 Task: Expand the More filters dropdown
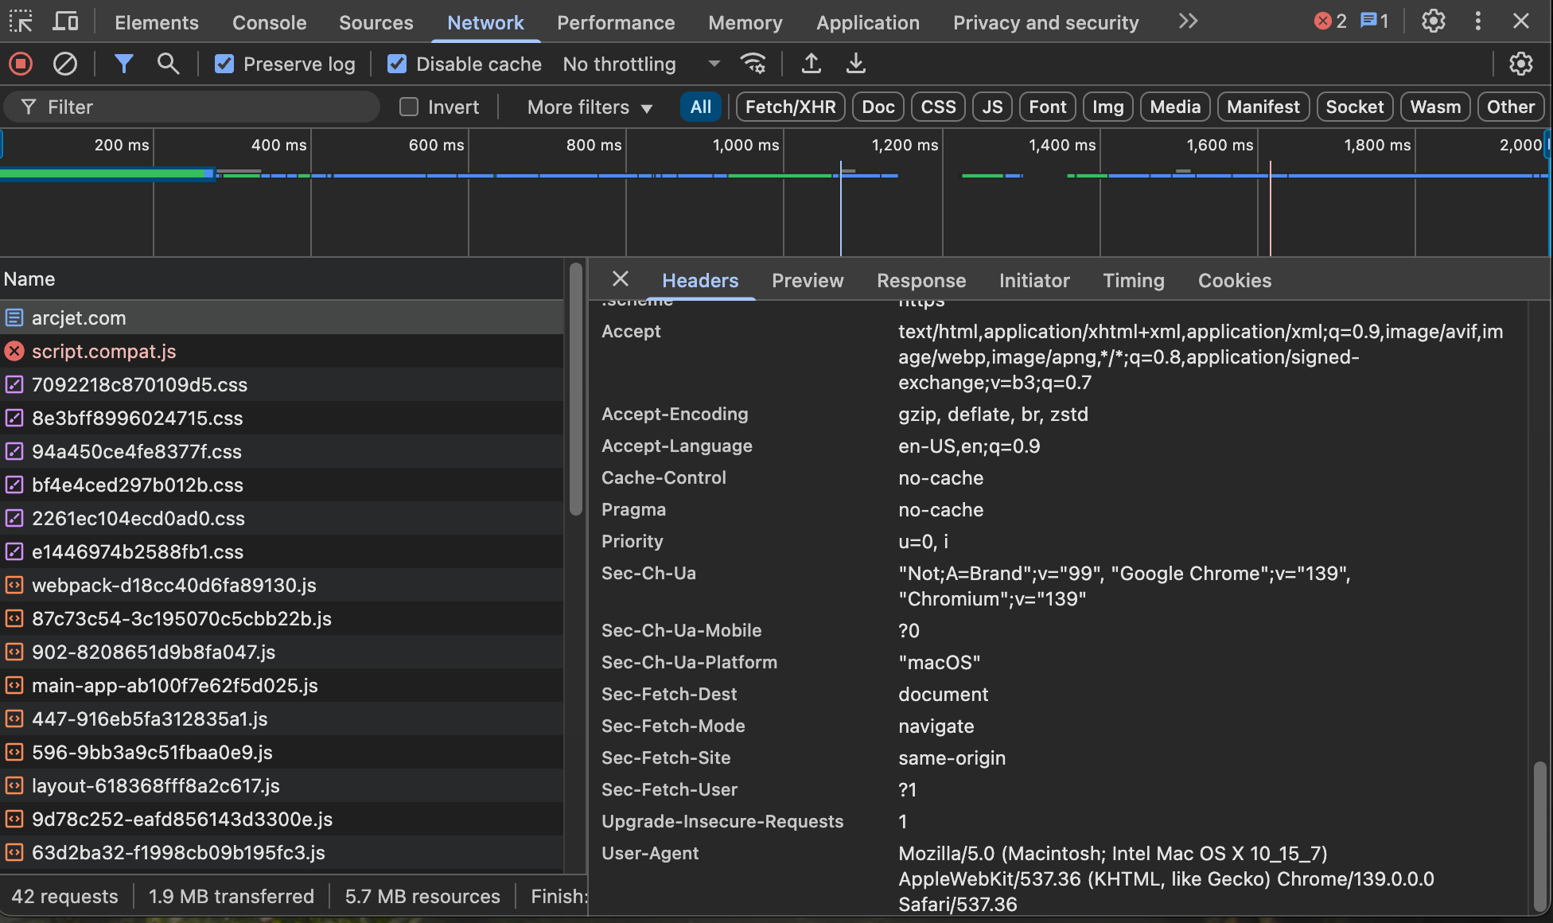point(590,107)
